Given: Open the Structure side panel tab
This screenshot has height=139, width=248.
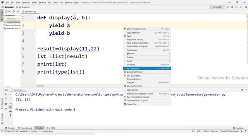Looking at the screenshot, I should pos(2,119).
